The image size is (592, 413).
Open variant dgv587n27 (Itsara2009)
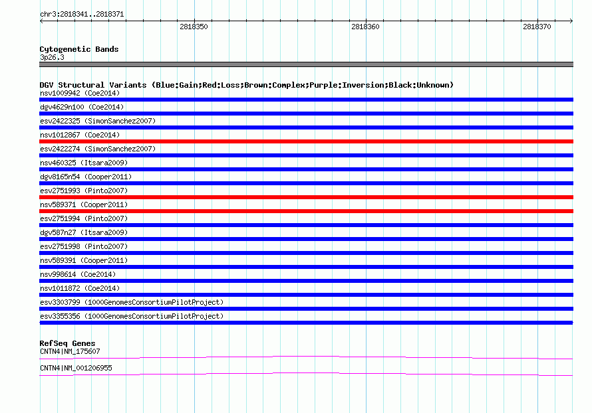pos(84,232)
